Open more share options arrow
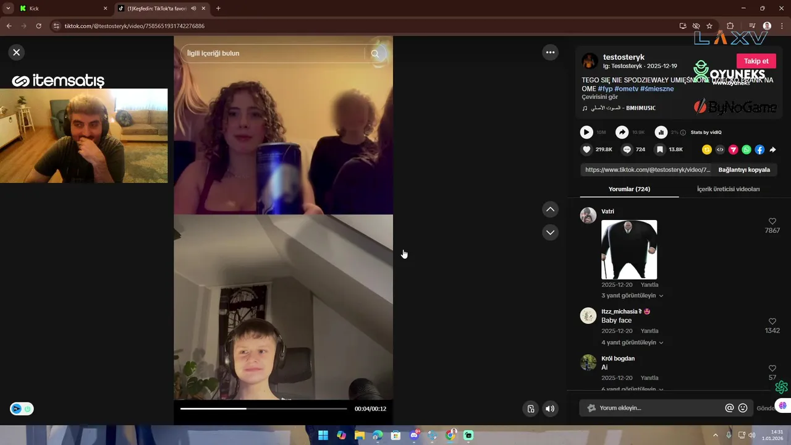Screen dimensions: 791x445 772,150
